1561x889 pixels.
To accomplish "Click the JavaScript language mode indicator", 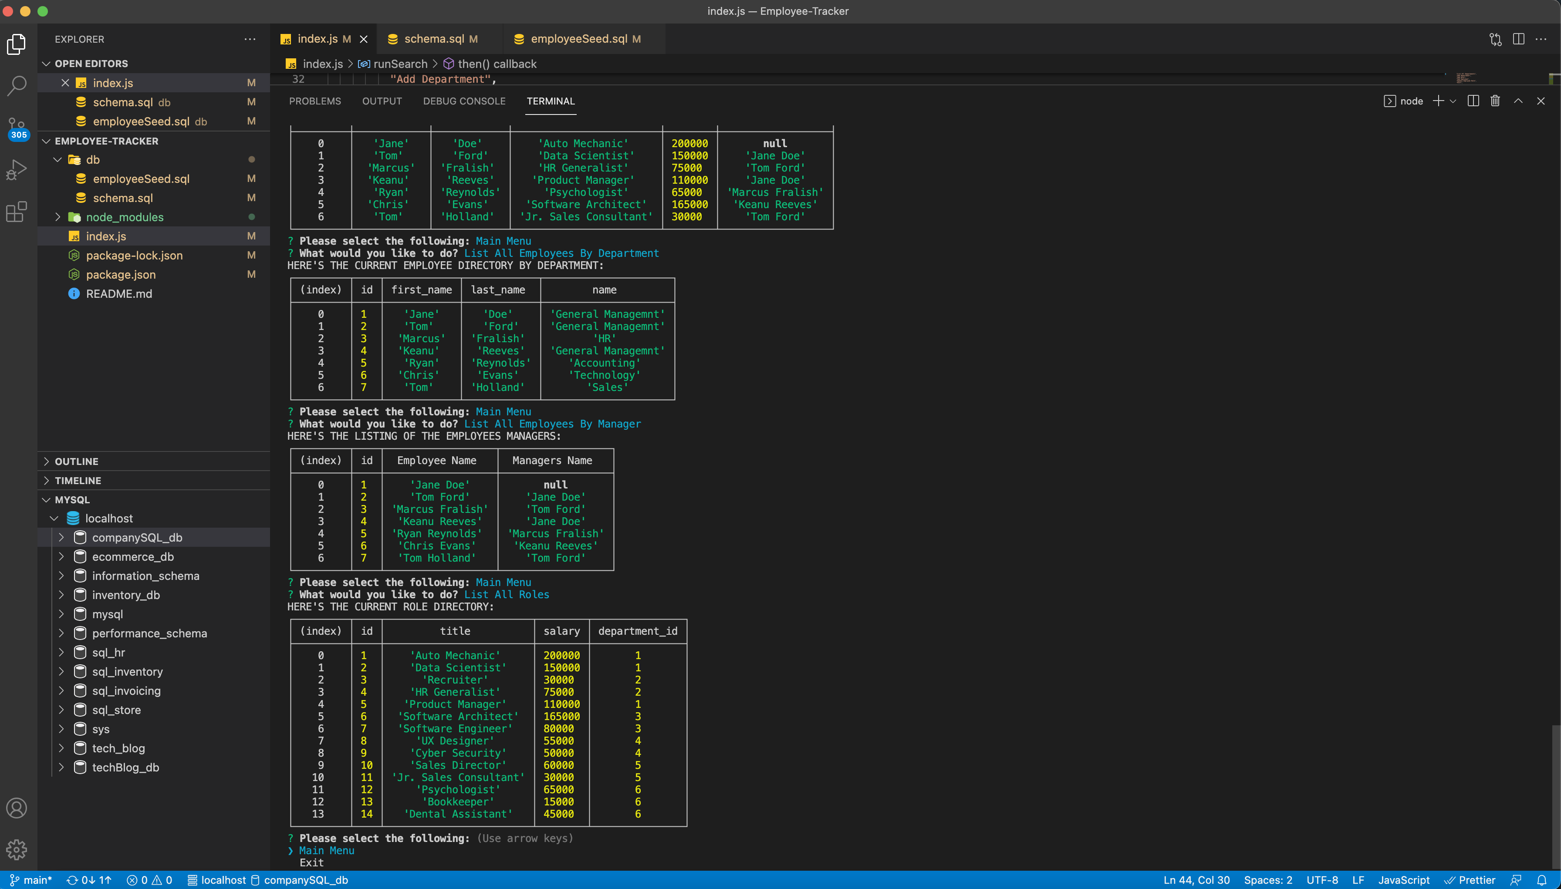I will tap(1403, 880).
